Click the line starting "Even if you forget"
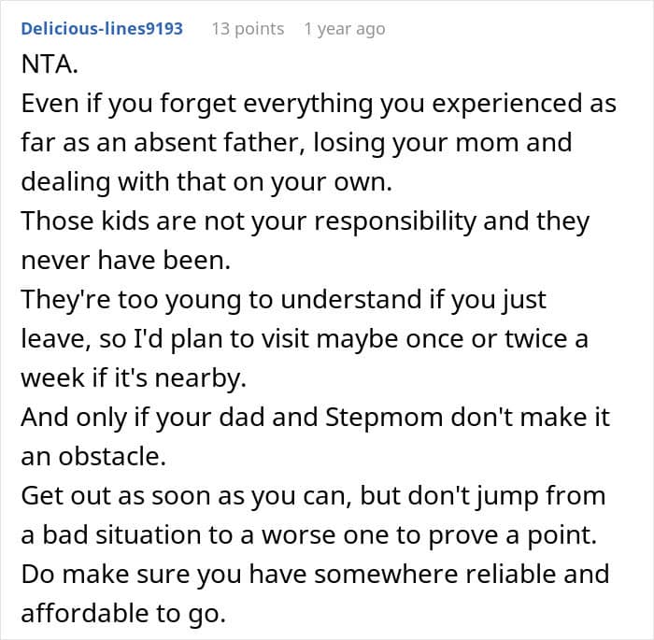This screenshot has width=654, height=640. point(318,105)
